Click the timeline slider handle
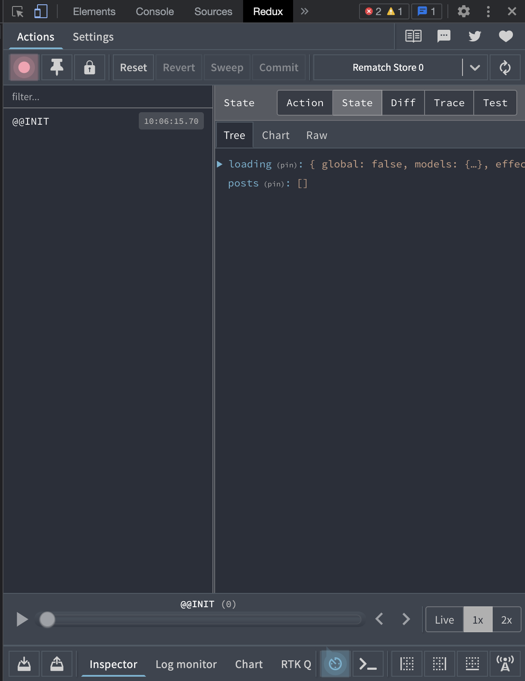This screenshot has width=525, height=681. (47, 619)
